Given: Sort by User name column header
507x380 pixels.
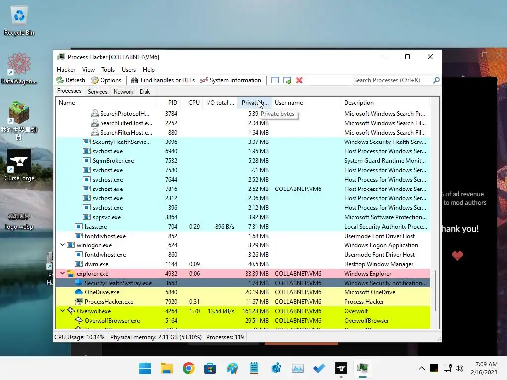Looking at the screenshot, I should click(306, 103).
